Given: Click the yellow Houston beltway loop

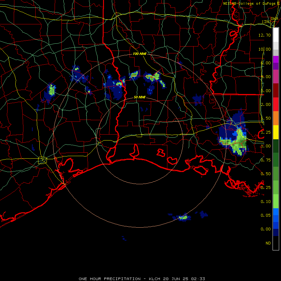Looking at the screenshot, I should 42,160.
